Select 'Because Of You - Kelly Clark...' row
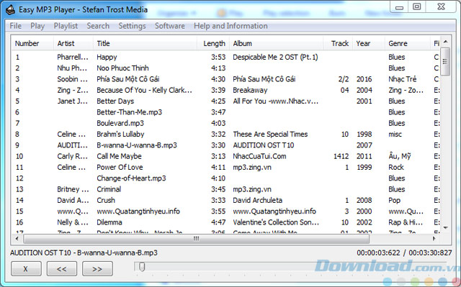The width and height of the screenshot is (461, 287). (225, 90)
